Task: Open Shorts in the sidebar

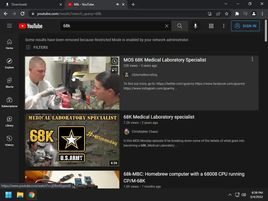Action: click(x=9, y=83)
